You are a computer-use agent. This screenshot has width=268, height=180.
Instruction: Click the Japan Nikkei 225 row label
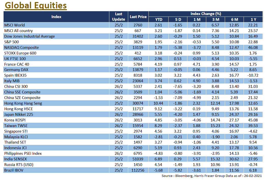pos(19,115)
